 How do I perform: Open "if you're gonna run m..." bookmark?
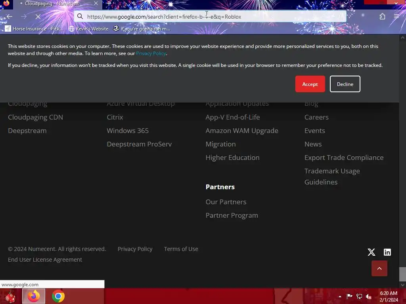pos(142,28)
